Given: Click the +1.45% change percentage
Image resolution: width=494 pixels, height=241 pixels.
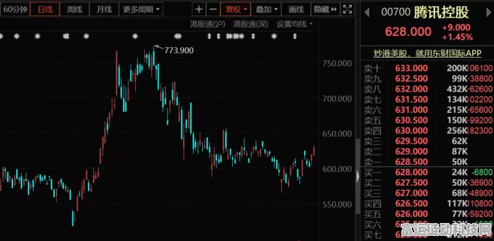Looking at the screenshot, I should click(x=457, y=37).
